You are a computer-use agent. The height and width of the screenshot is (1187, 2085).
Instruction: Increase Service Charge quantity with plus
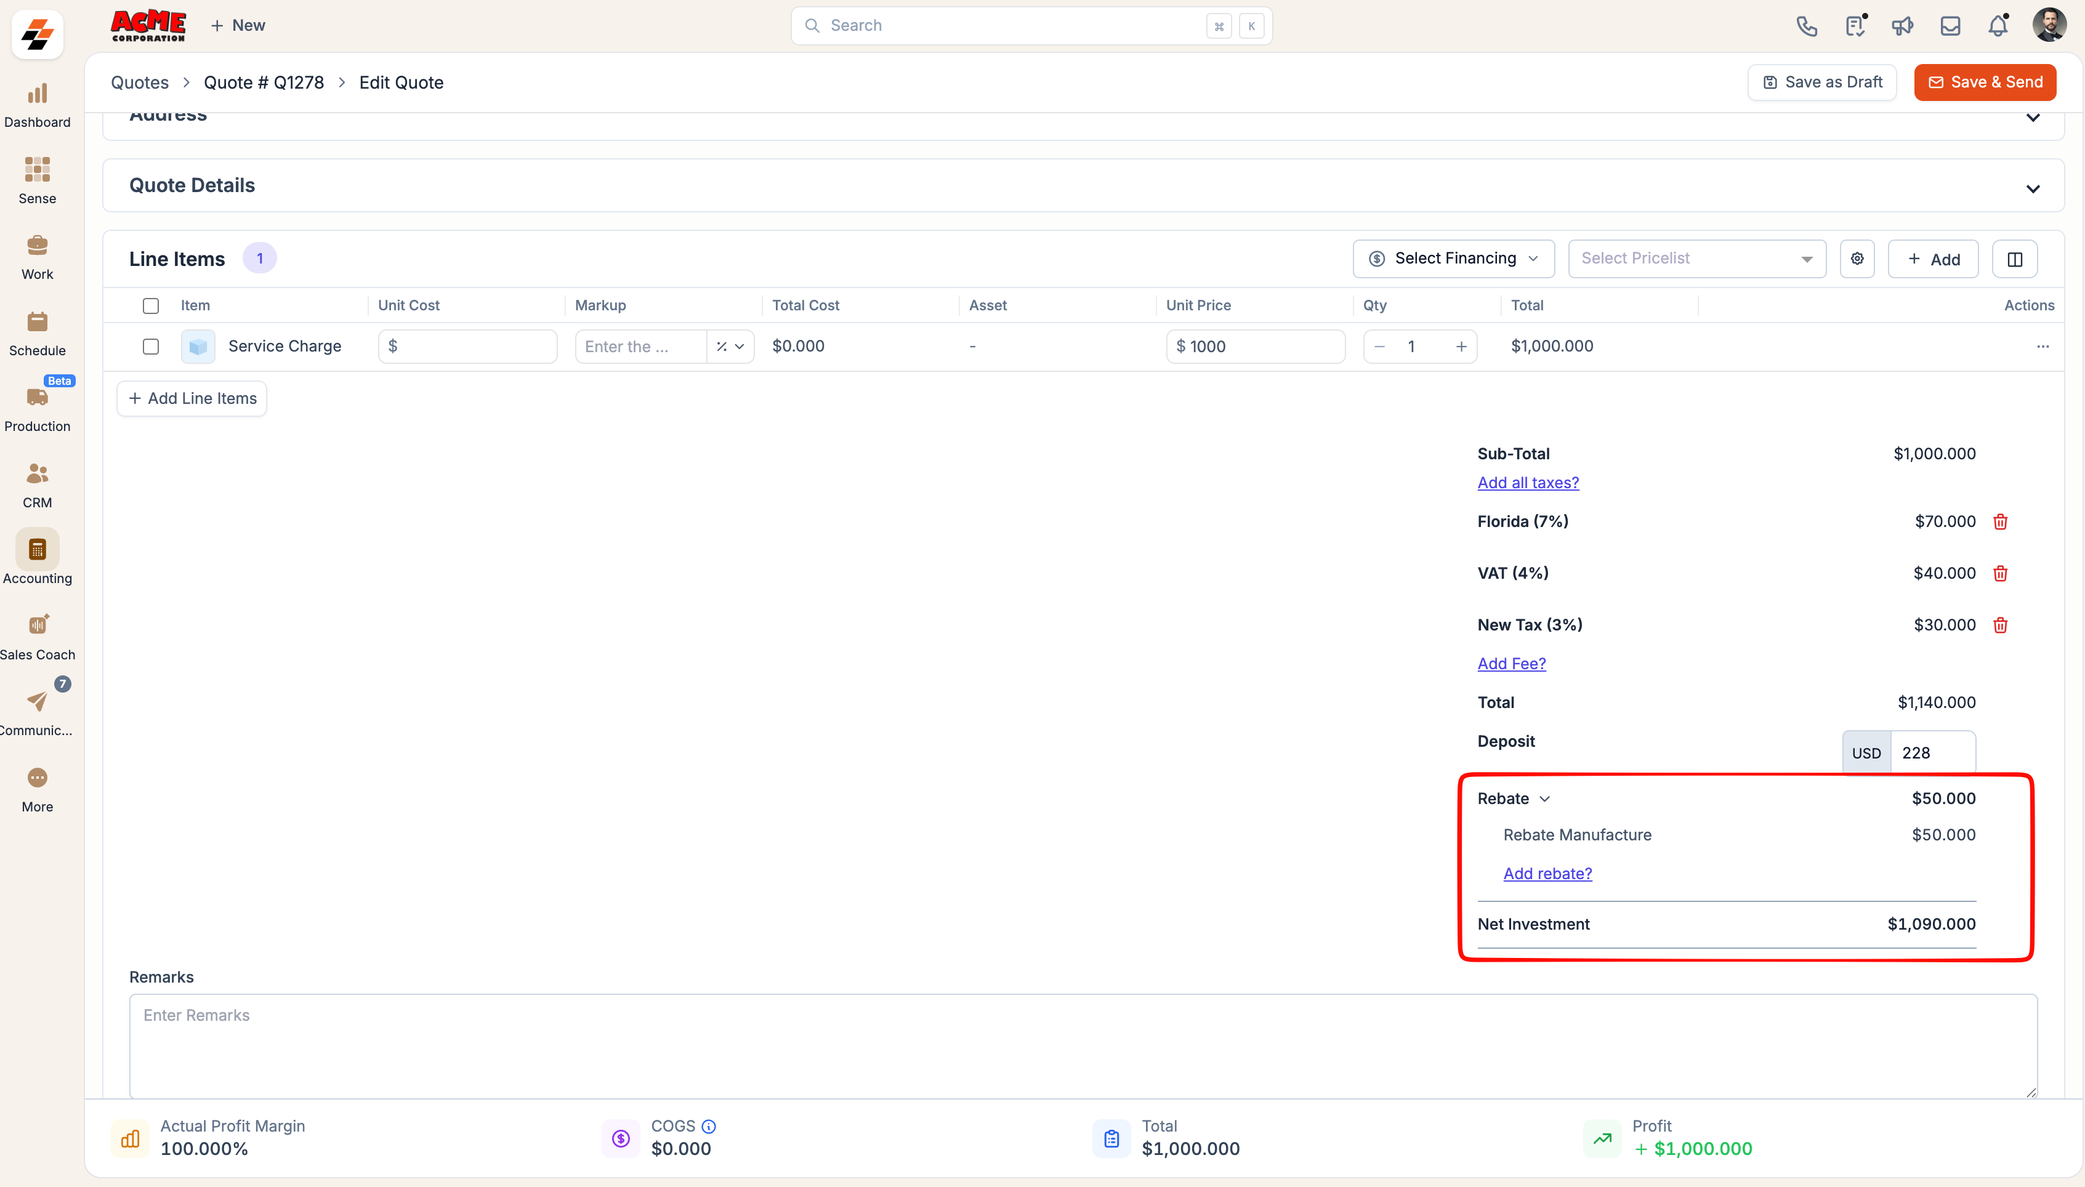pyautogui.click(x=1461, y=347)
